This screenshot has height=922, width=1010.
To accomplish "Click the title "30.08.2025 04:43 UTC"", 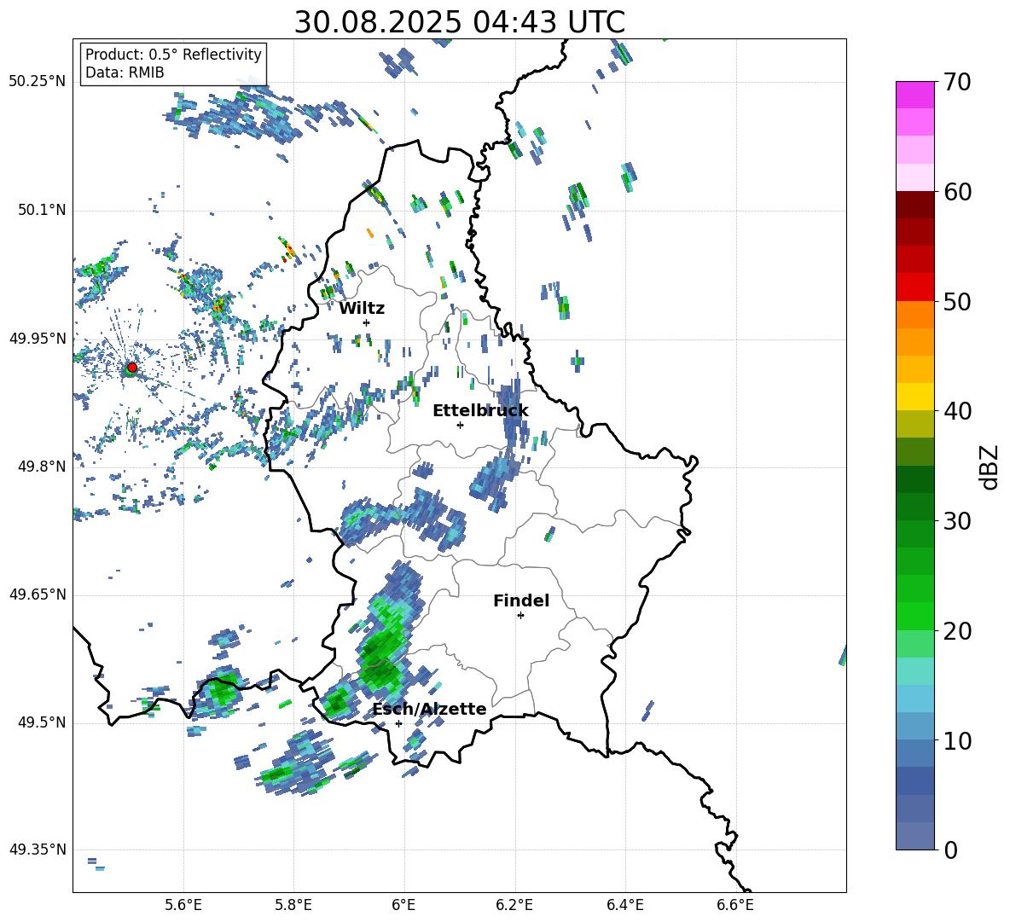I will pyautogui.click(x=459, y=22).
